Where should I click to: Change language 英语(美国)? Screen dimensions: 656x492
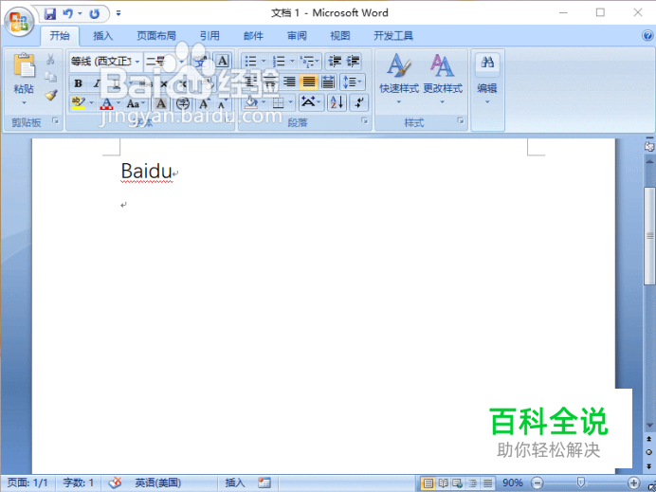[x=157, y=483]
